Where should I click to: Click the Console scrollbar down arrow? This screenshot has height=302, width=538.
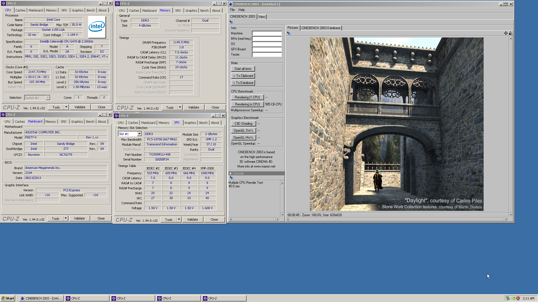click(x=282, y=215)
